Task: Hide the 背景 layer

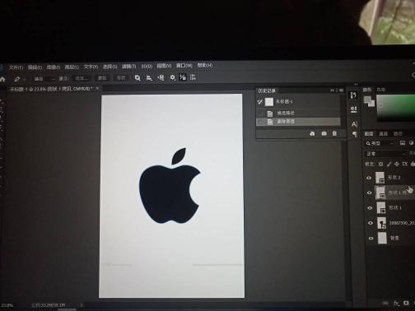Action: pos(371,239)
